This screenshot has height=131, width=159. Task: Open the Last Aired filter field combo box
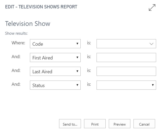[x=54, y=72]
